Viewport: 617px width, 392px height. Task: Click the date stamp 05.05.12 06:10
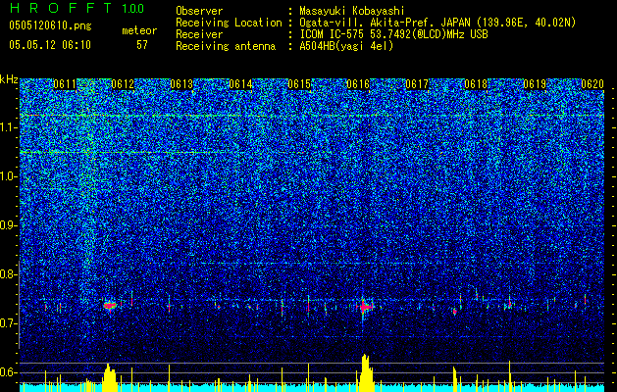[x=50, y=44]
